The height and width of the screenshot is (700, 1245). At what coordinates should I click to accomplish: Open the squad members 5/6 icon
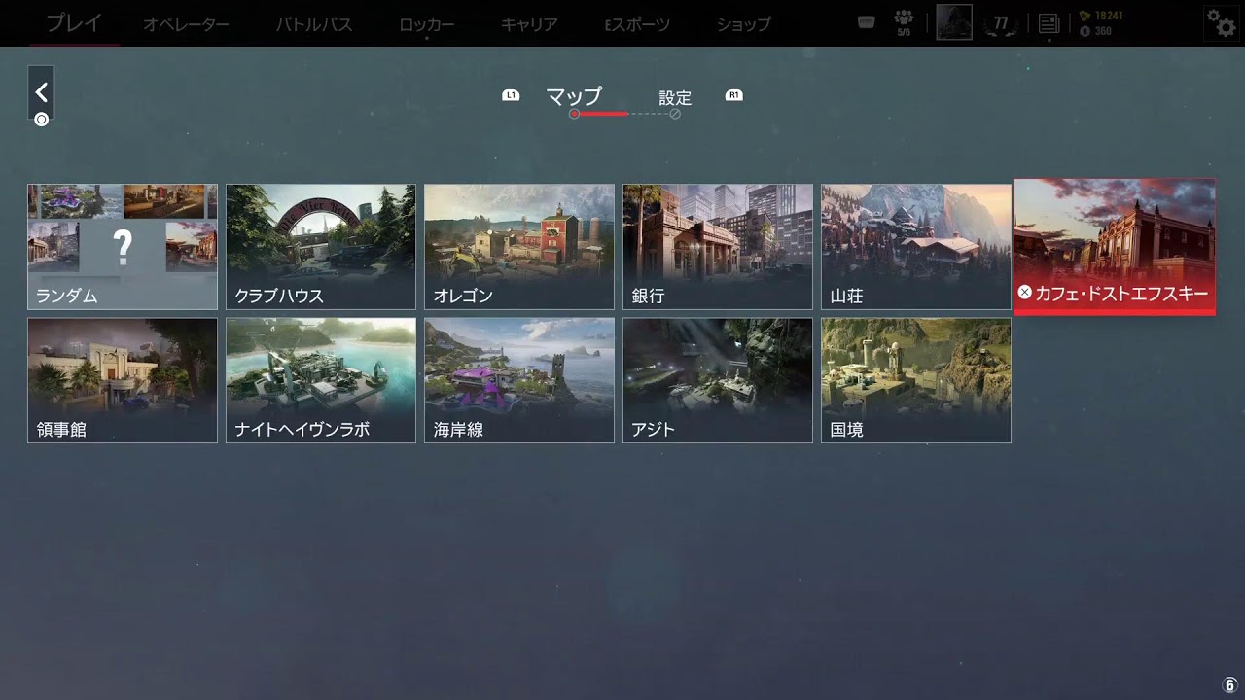[x=904, y=22]
